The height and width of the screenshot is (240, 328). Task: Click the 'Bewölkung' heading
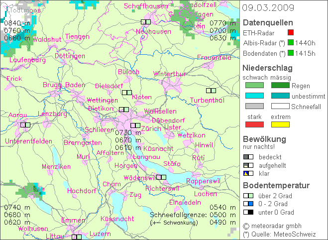click(264, 139)
